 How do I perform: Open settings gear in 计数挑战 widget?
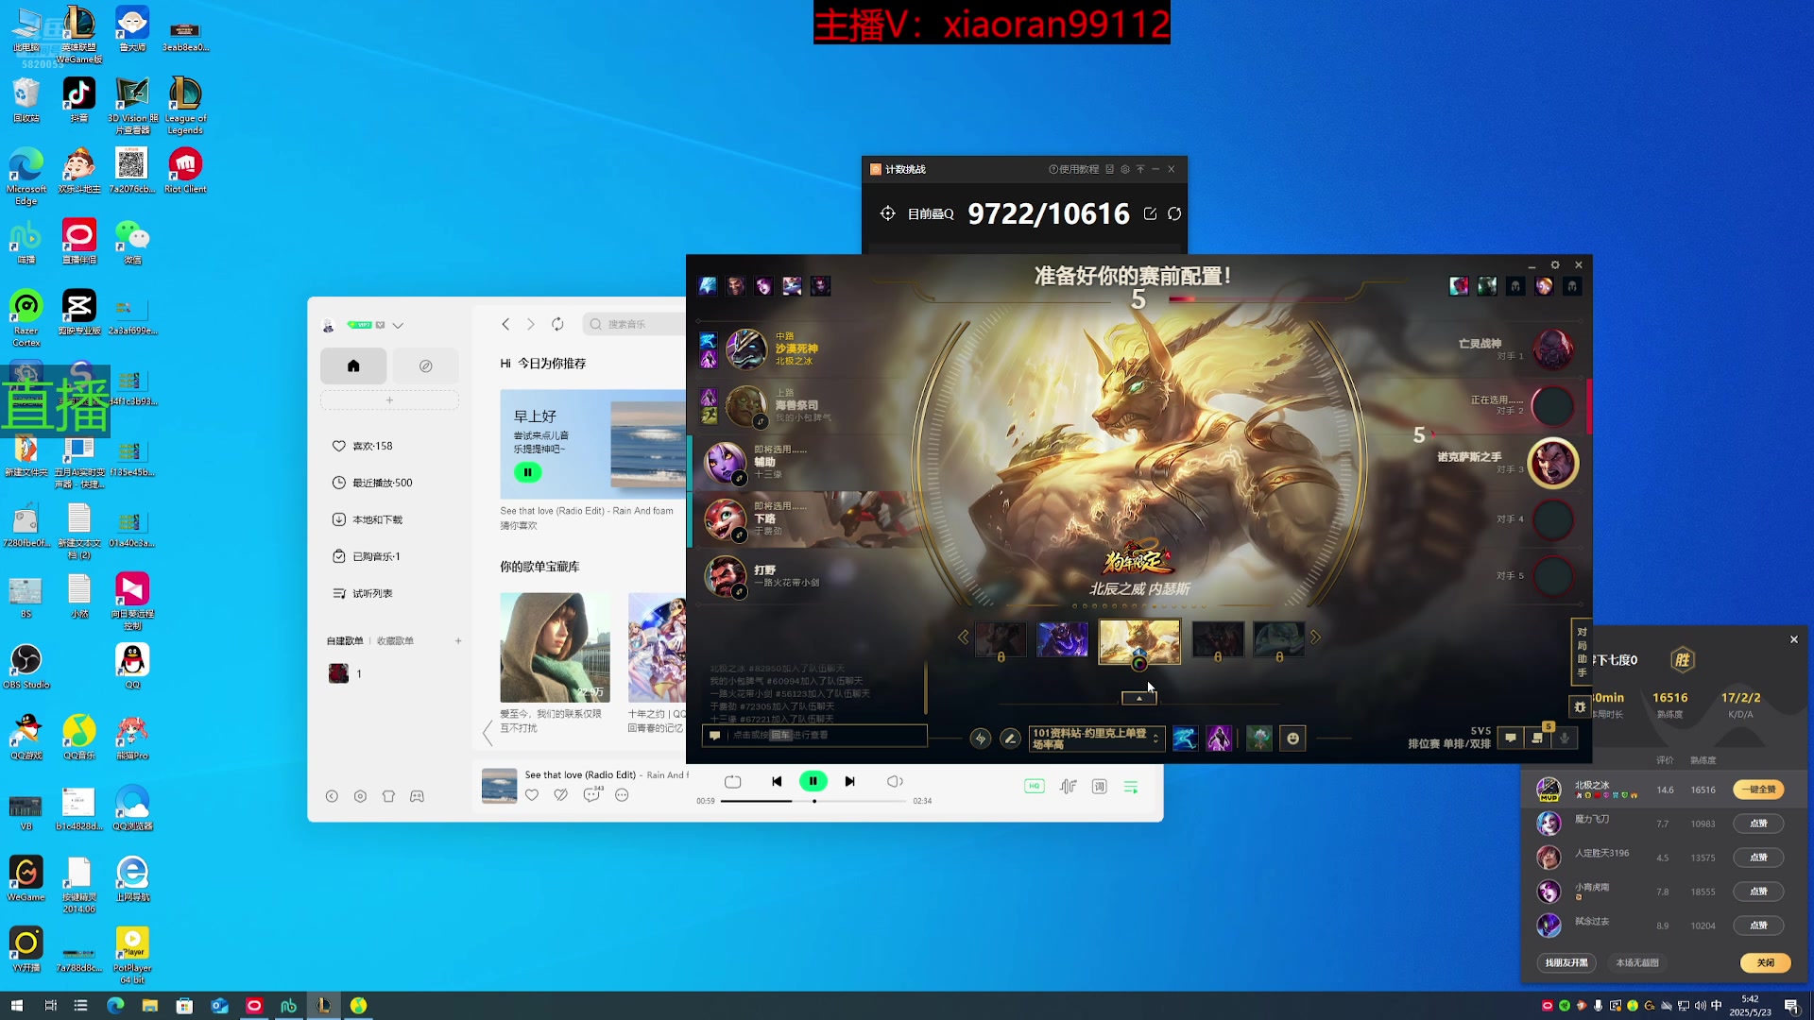click(1125, 169)
